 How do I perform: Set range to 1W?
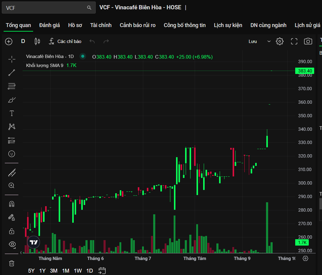click(78, 271)
